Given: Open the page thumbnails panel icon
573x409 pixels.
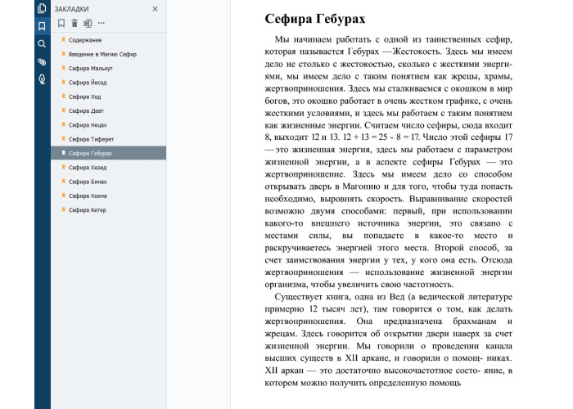Looking at the screenshot, I should [x=42, y=8].
